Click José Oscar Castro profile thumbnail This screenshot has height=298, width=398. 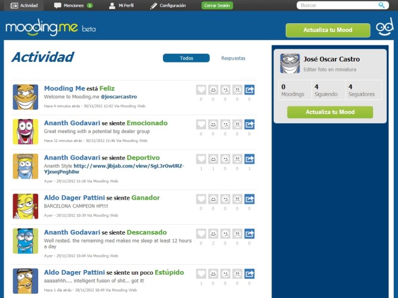(290, 63)
